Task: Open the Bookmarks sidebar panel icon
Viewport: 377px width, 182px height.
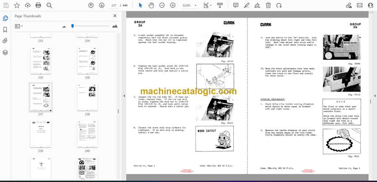Action: 5,30
